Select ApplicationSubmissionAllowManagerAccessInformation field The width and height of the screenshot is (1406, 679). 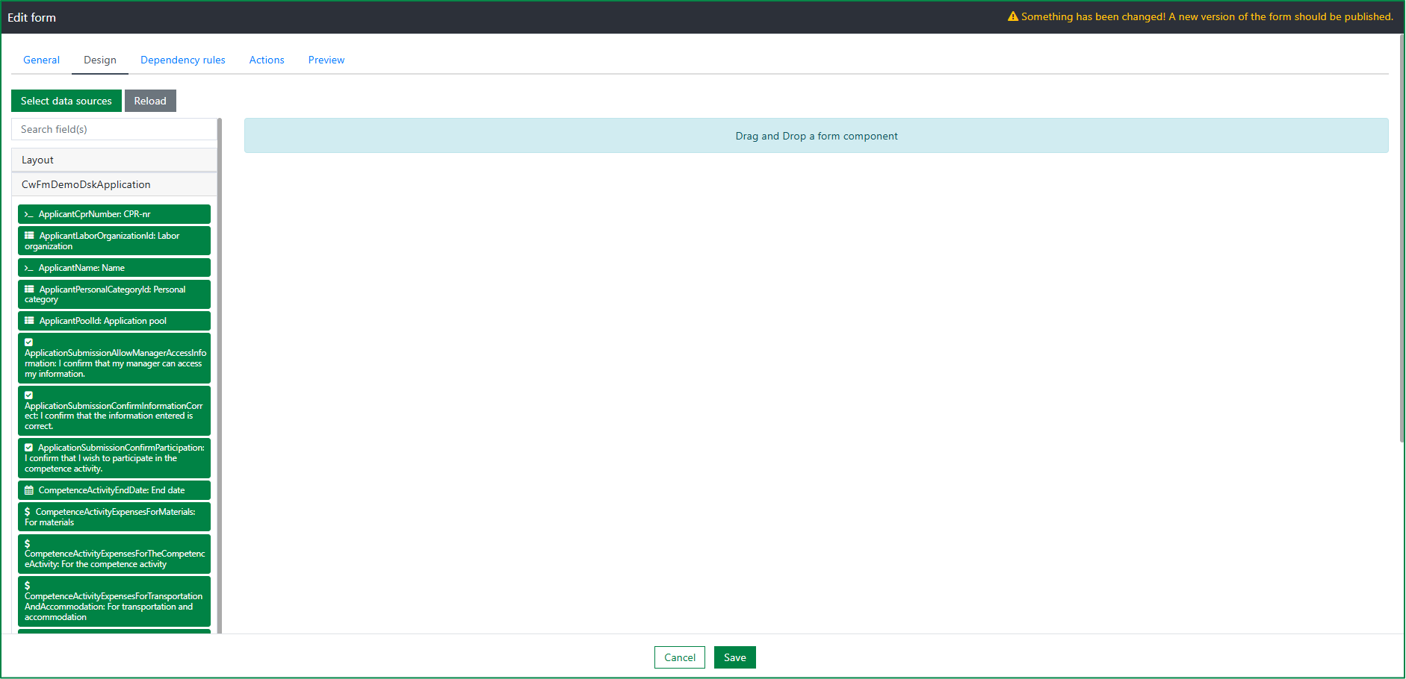coord(114,358)
